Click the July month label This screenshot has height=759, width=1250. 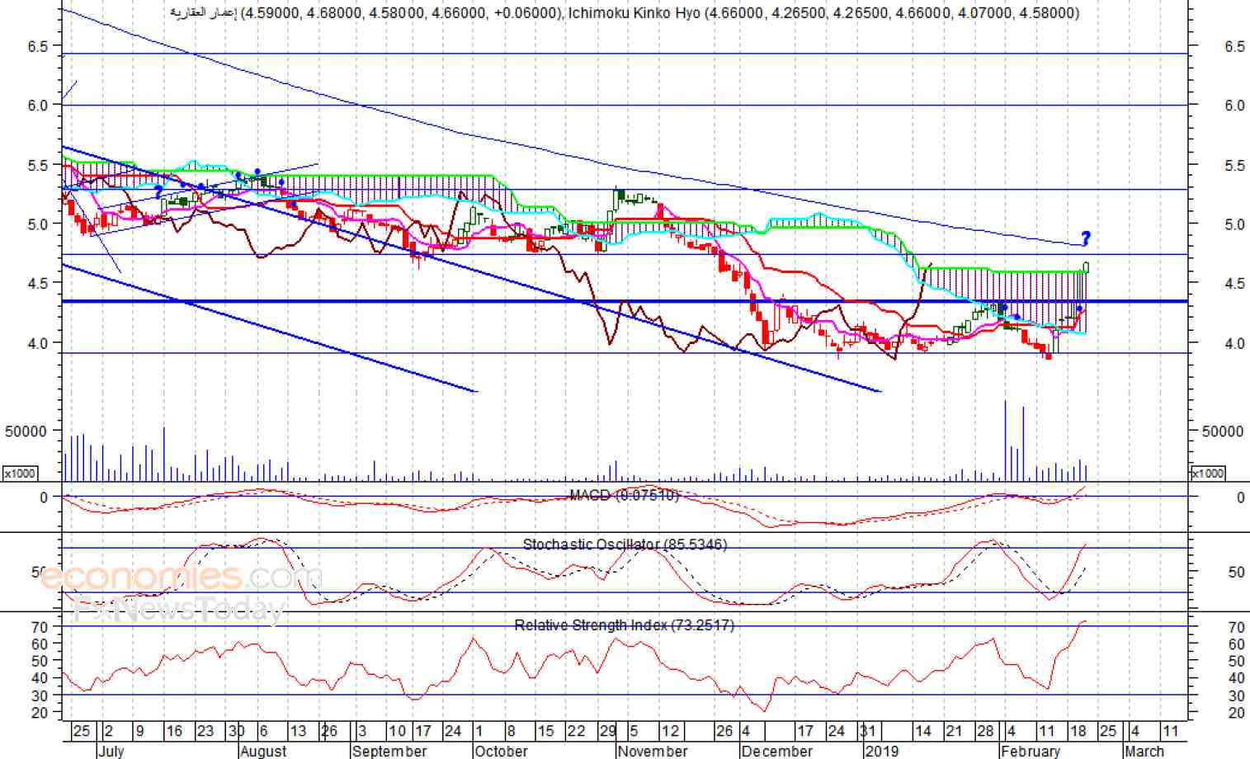point(111,751)
